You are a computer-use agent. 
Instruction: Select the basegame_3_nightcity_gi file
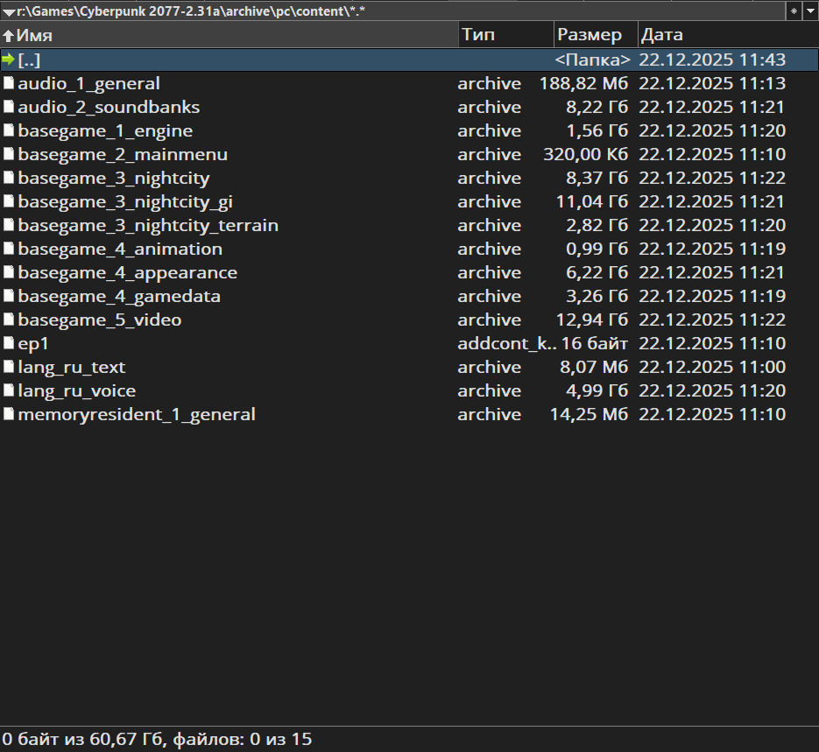(x=125, y=201)
